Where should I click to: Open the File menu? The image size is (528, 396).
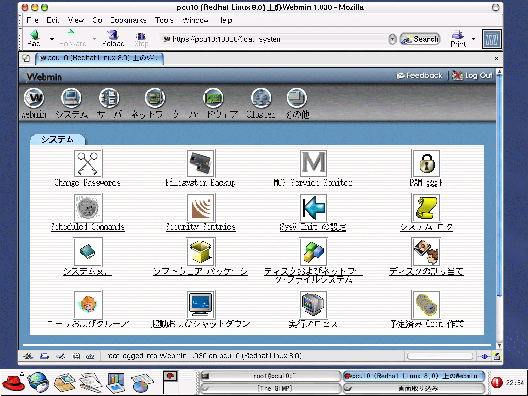pos(32,20)
